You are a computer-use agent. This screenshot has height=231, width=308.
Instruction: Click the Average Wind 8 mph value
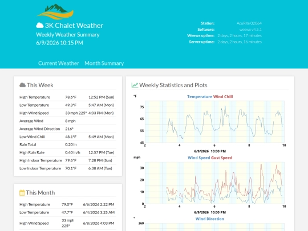pyautogui.click(x=70, y=121)
